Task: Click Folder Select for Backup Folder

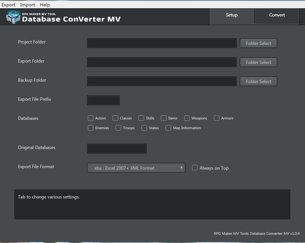Action: pyautogui.click(x=258, y=81)
